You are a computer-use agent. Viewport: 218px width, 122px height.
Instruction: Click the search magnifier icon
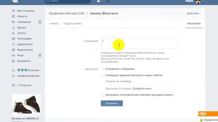click(48, 1)
